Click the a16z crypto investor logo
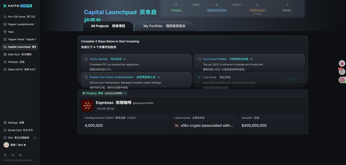The height and width of the screenshot is (165, 346). [x=177, y=125]
